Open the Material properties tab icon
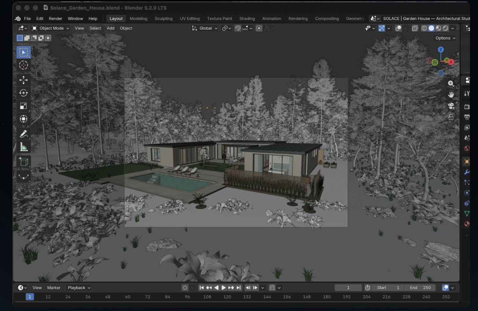The height and width of the screenshot is (311, 478). [x=467, y=224]
